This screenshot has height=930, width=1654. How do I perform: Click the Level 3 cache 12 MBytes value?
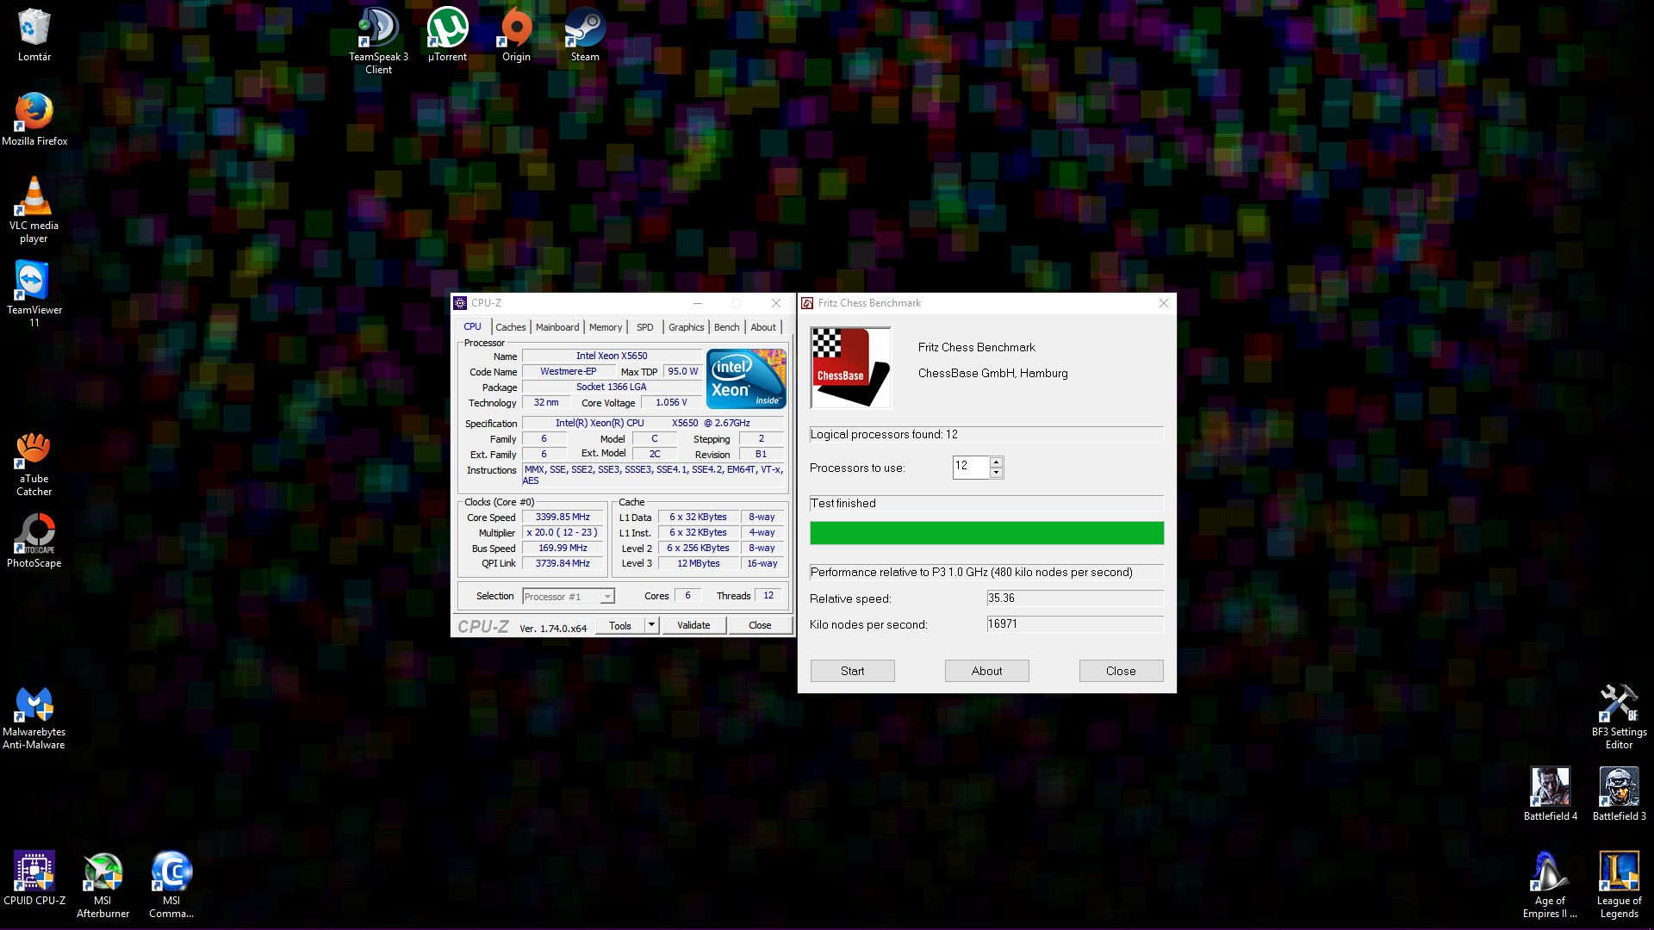[x=699, y=564]
